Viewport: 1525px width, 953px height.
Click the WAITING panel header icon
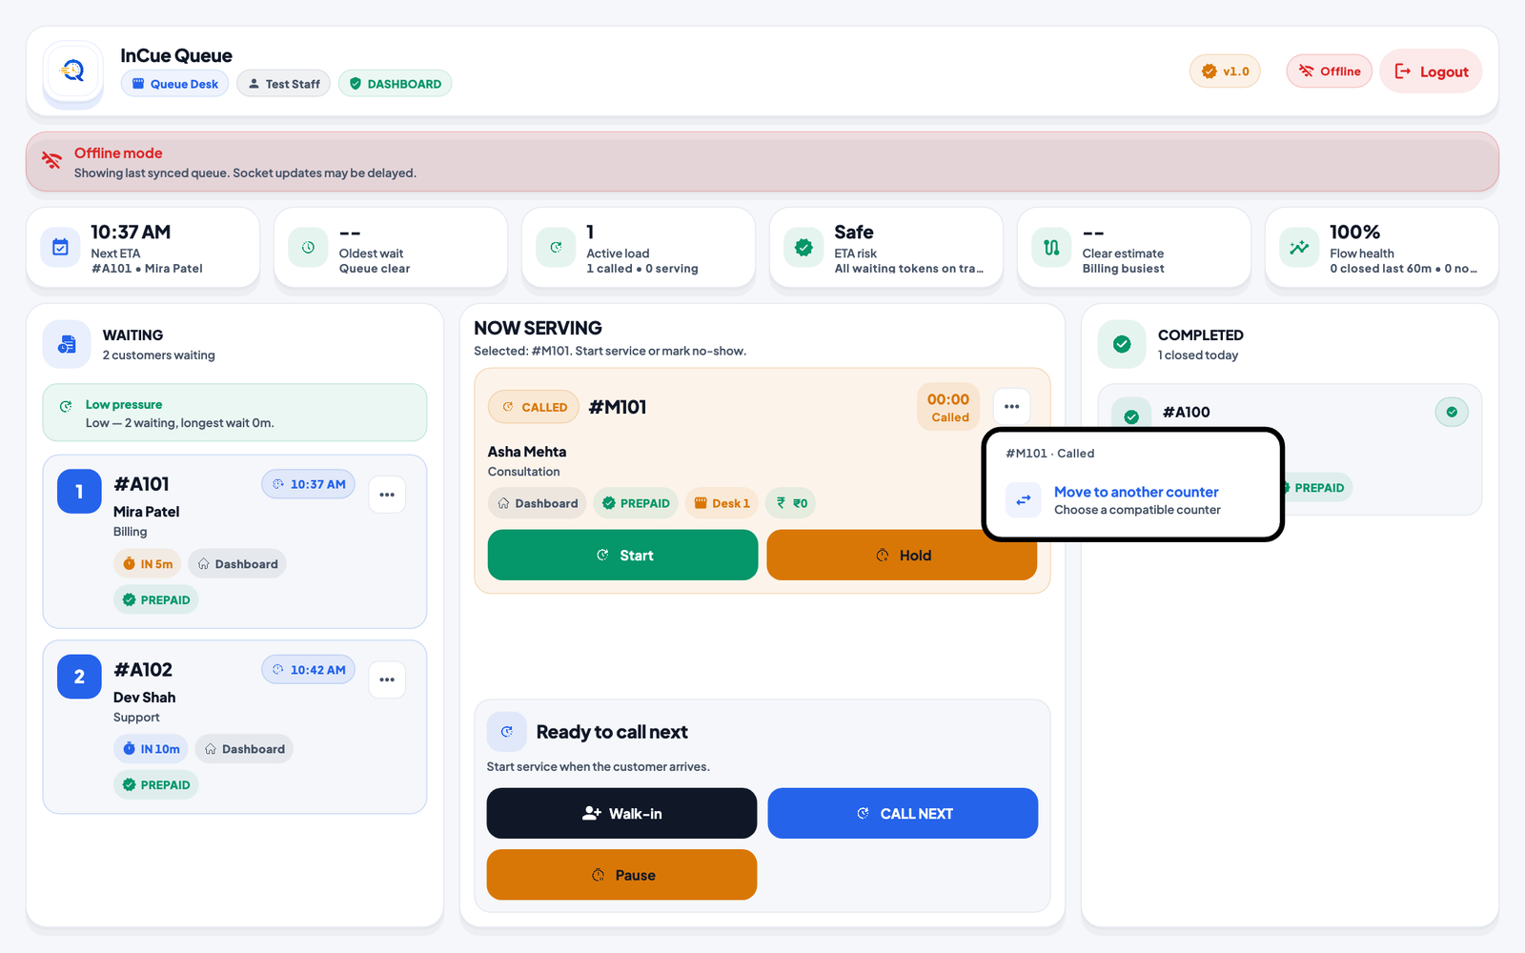67,344
